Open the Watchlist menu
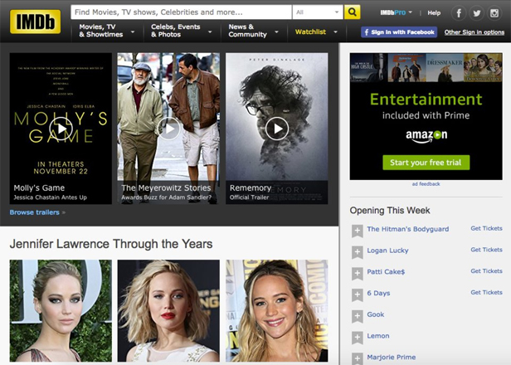Screen dimensions: 511x365 (x=316, y=32)
